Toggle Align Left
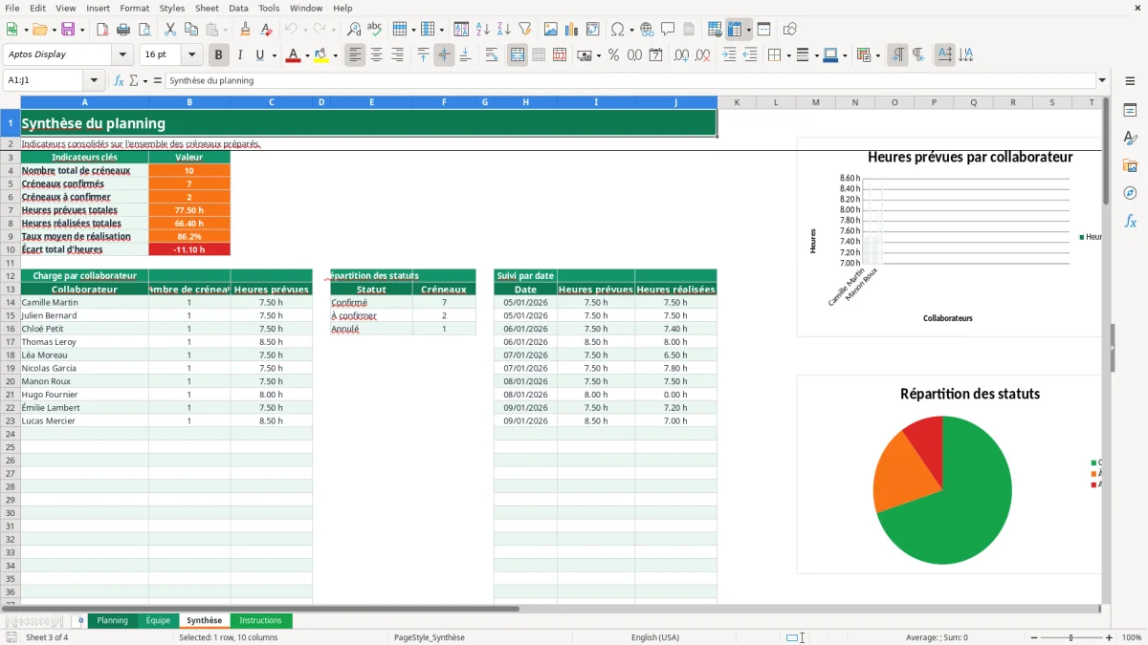Screen dimensions: 1148x645 tap(356, 55)
